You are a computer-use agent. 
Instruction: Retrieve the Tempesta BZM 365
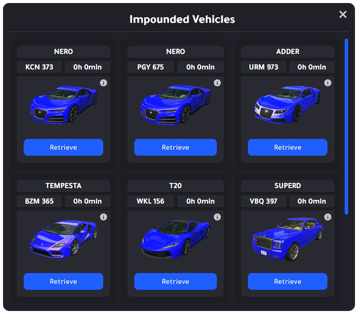click(x=64, y=282)
